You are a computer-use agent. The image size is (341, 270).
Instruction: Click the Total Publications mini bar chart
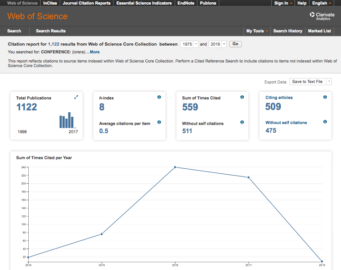click(67, 120)
